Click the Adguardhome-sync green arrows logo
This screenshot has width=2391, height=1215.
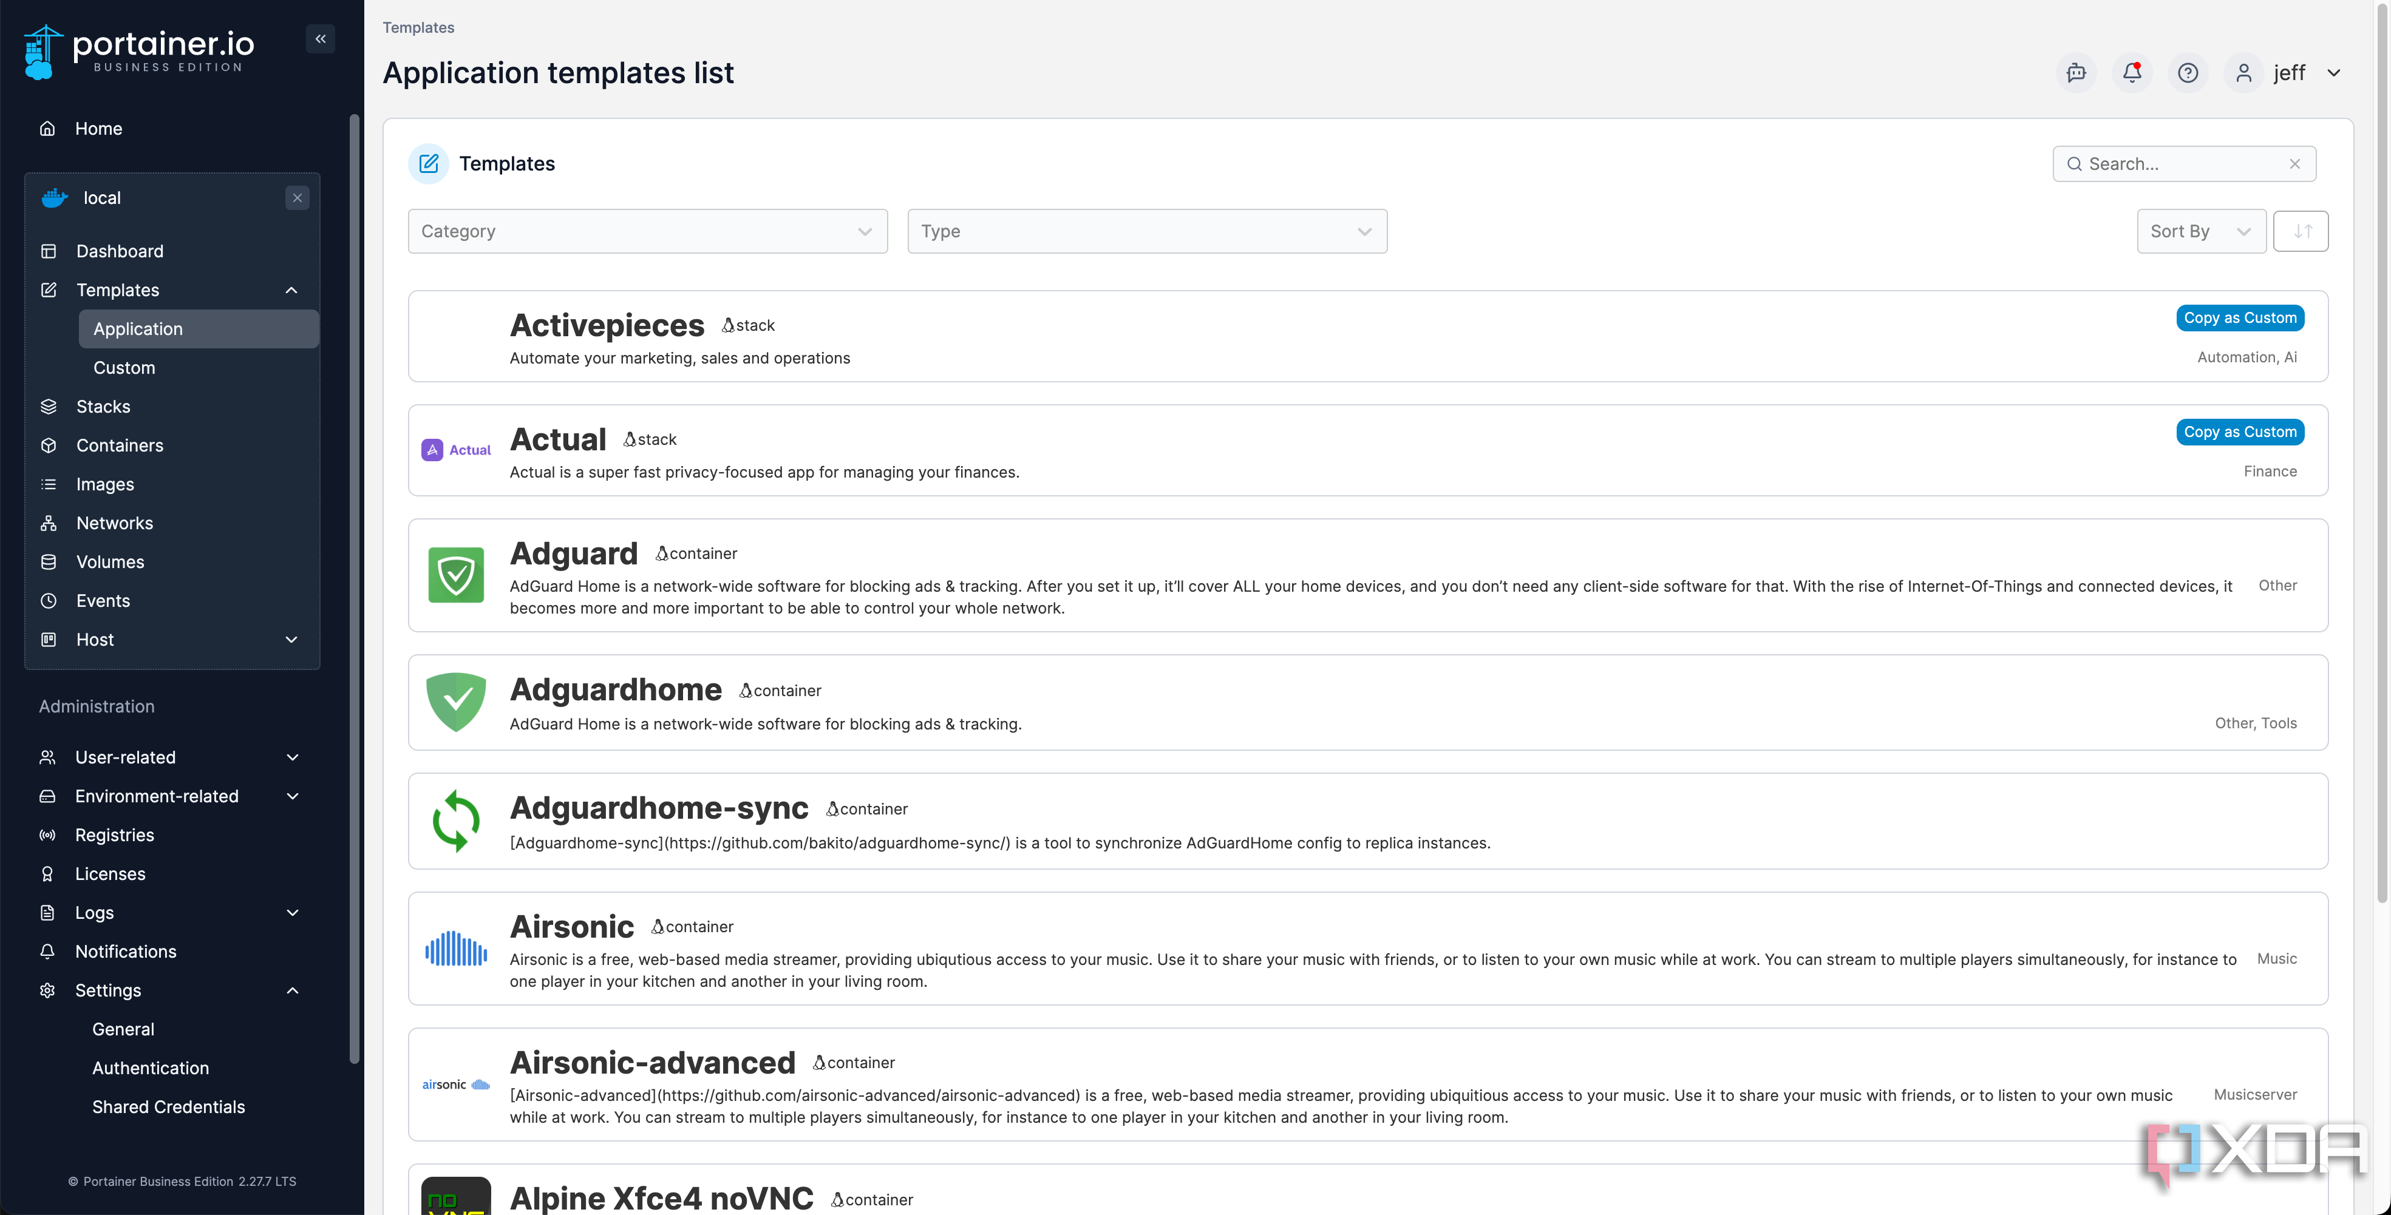[x=456, y=821]
